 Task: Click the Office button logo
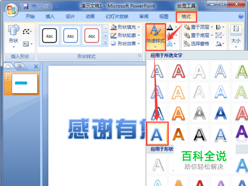pyautogui.click(x=11, y=9)
